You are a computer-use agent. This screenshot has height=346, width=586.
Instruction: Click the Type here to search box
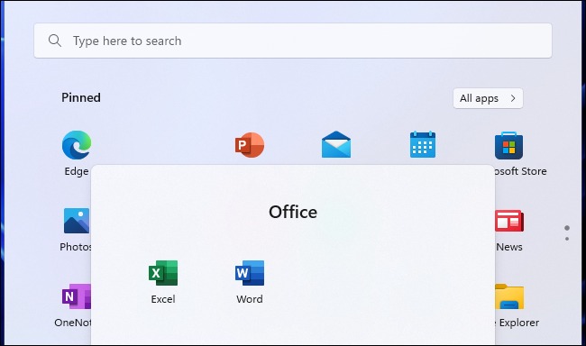click(x=293, y=41)
